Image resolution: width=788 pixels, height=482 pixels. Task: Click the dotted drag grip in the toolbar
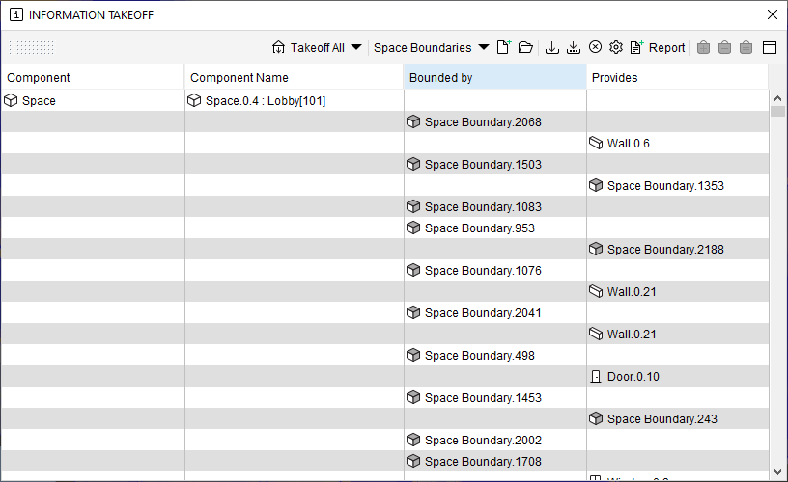pos(31,47)
